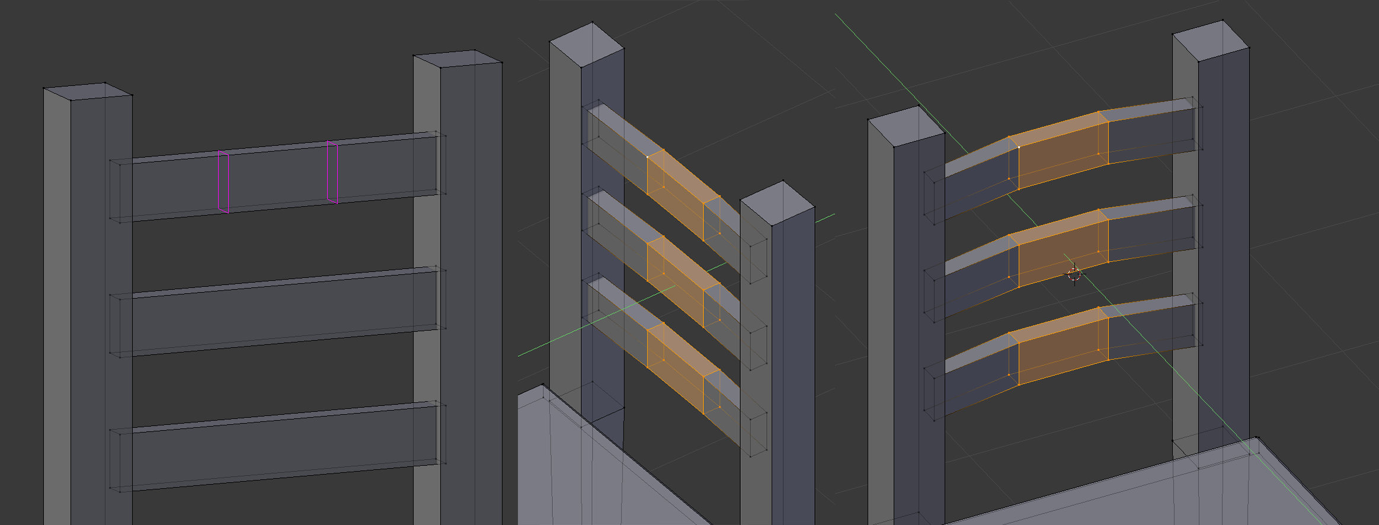
Task: Click top face of left post, right viewport
Action: [906, 126]
